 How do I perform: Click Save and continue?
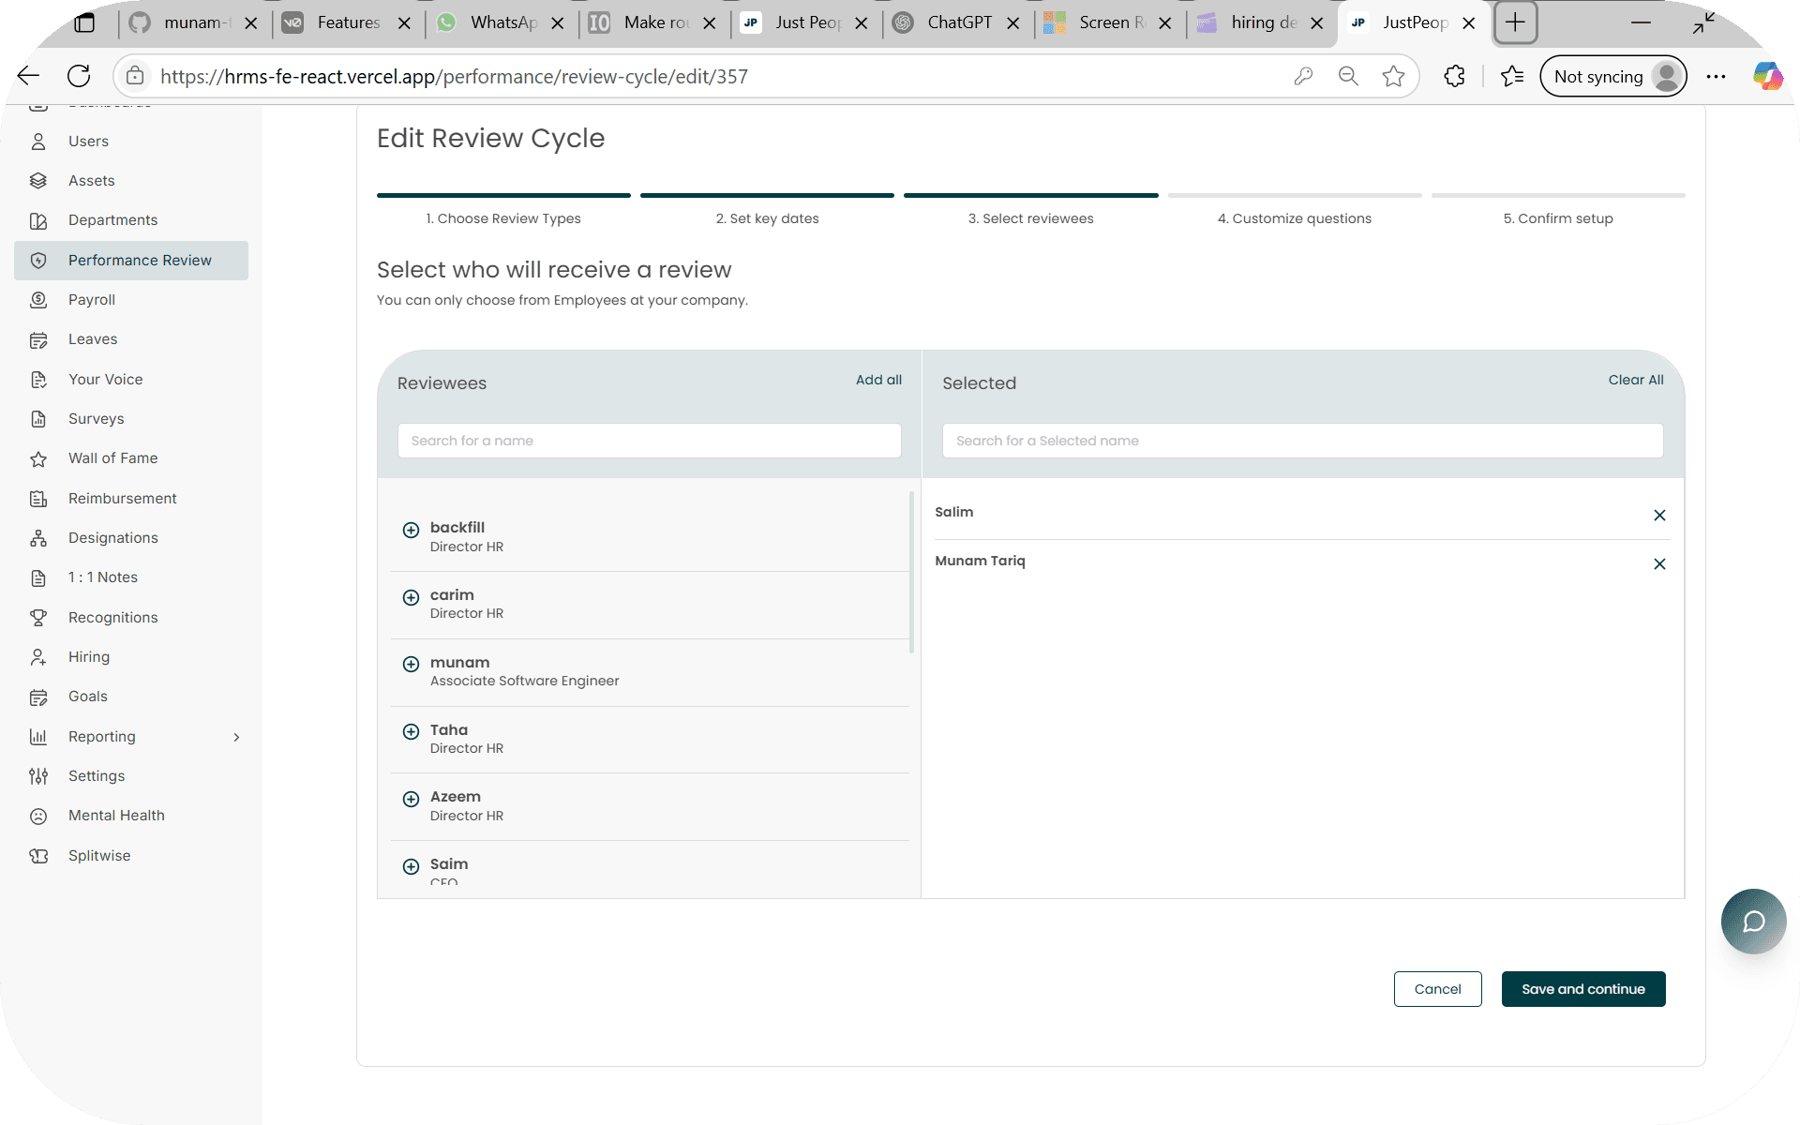point(1582,989)
